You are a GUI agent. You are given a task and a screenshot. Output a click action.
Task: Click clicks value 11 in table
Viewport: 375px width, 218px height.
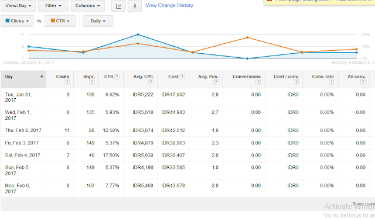(67, 130)
